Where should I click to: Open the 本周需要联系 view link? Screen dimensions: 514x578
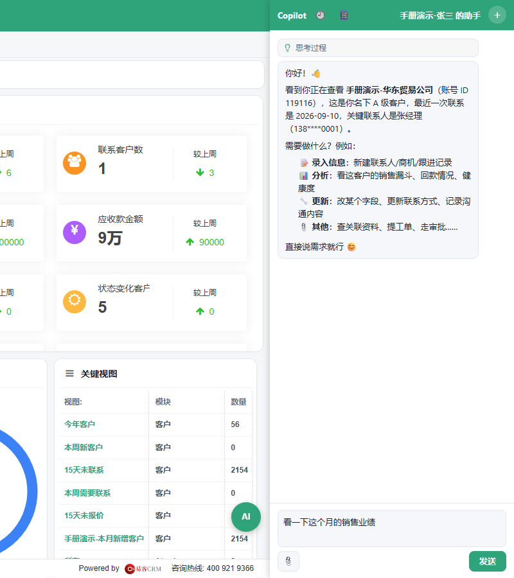87,493
